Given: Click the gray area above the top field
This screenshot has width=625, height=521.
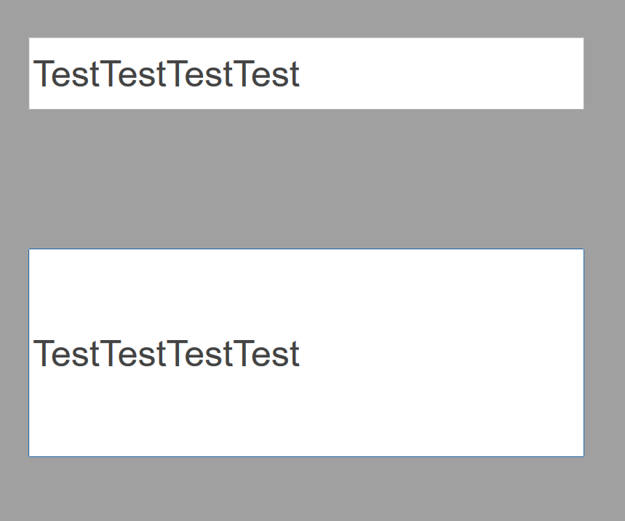Looking at the screenshot, I should pyautogui.click(x=306, y=18).
